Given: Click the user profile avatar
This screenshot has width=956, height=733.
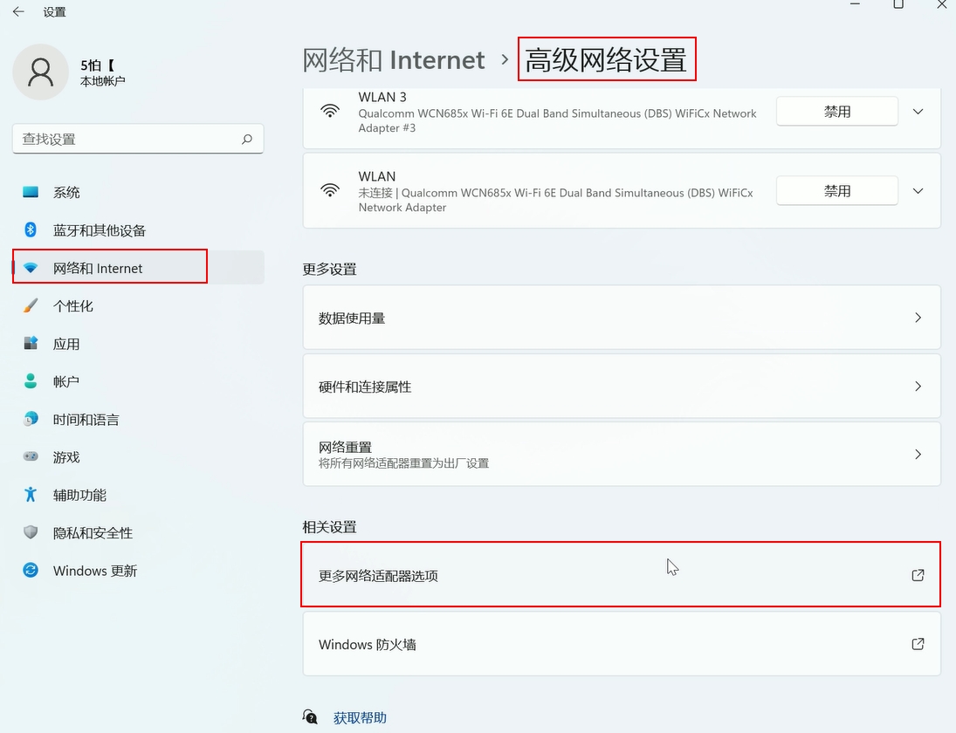Looking at the screenshot, I should coord(40,72).
